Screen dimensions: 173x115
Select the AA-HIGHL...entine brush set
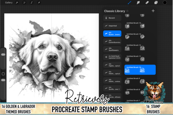[x=112, y=81]
